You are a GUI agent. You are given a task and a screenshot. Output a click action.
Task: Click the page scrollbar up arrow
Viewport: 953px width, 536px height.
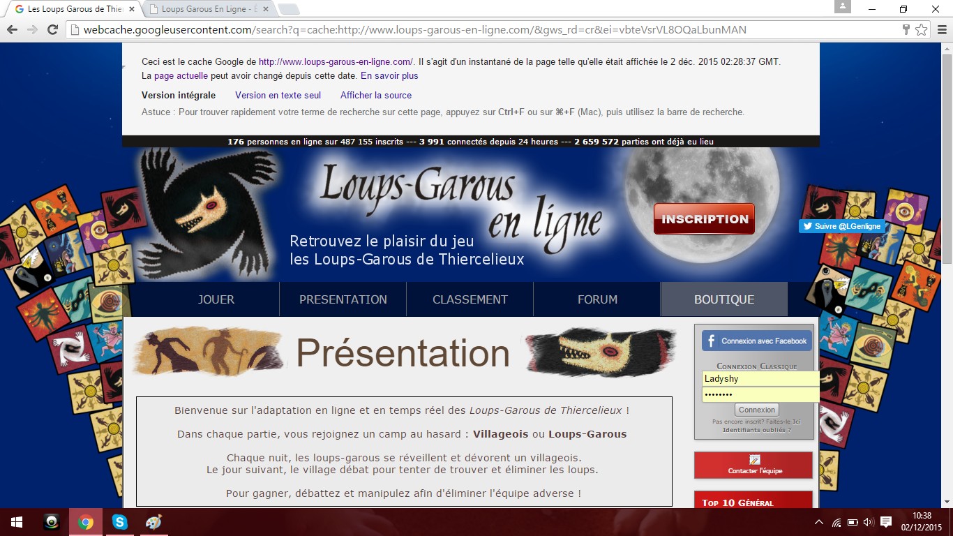[947, 49]
